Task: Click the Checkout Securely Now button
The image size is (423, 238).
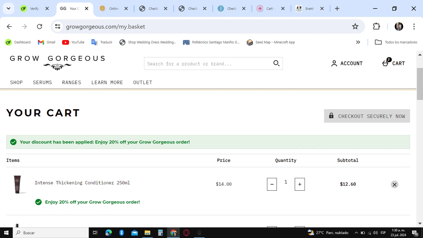Action: coord(367,116)
